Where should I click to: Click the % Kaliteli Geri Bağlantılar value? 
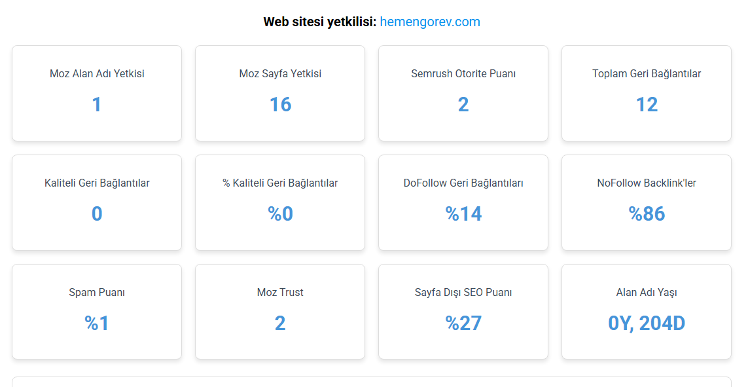pyautogui.click(x=280, y=213)
